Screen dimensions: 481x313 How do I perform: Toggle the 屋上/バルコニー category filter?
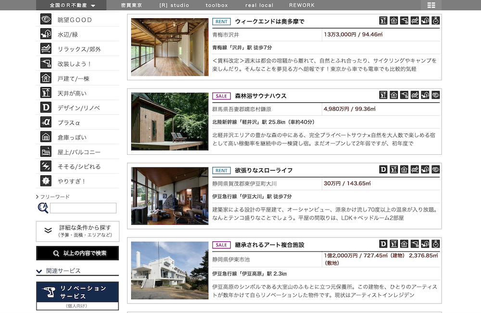click(77, 152)
